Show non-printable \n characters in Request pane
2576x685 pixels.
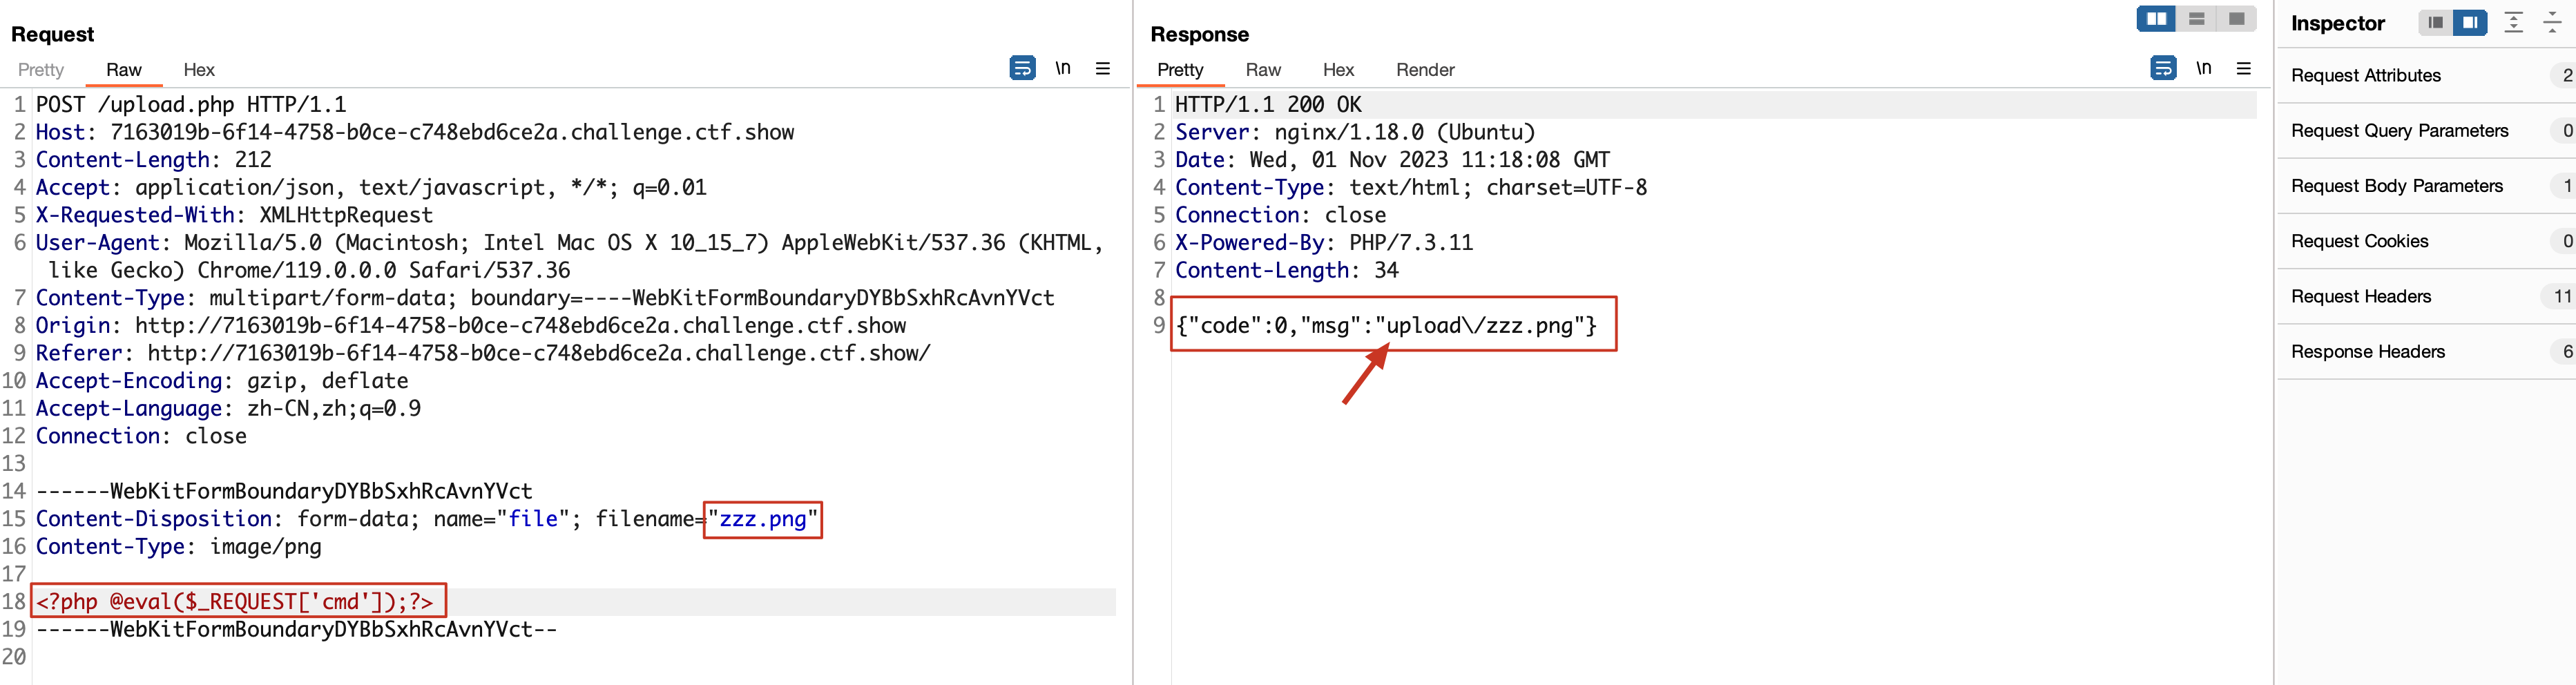pos(1063,68)
